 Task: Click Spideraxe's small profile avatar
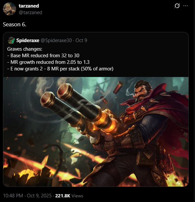pyautogui.click(x=11, y=40)
